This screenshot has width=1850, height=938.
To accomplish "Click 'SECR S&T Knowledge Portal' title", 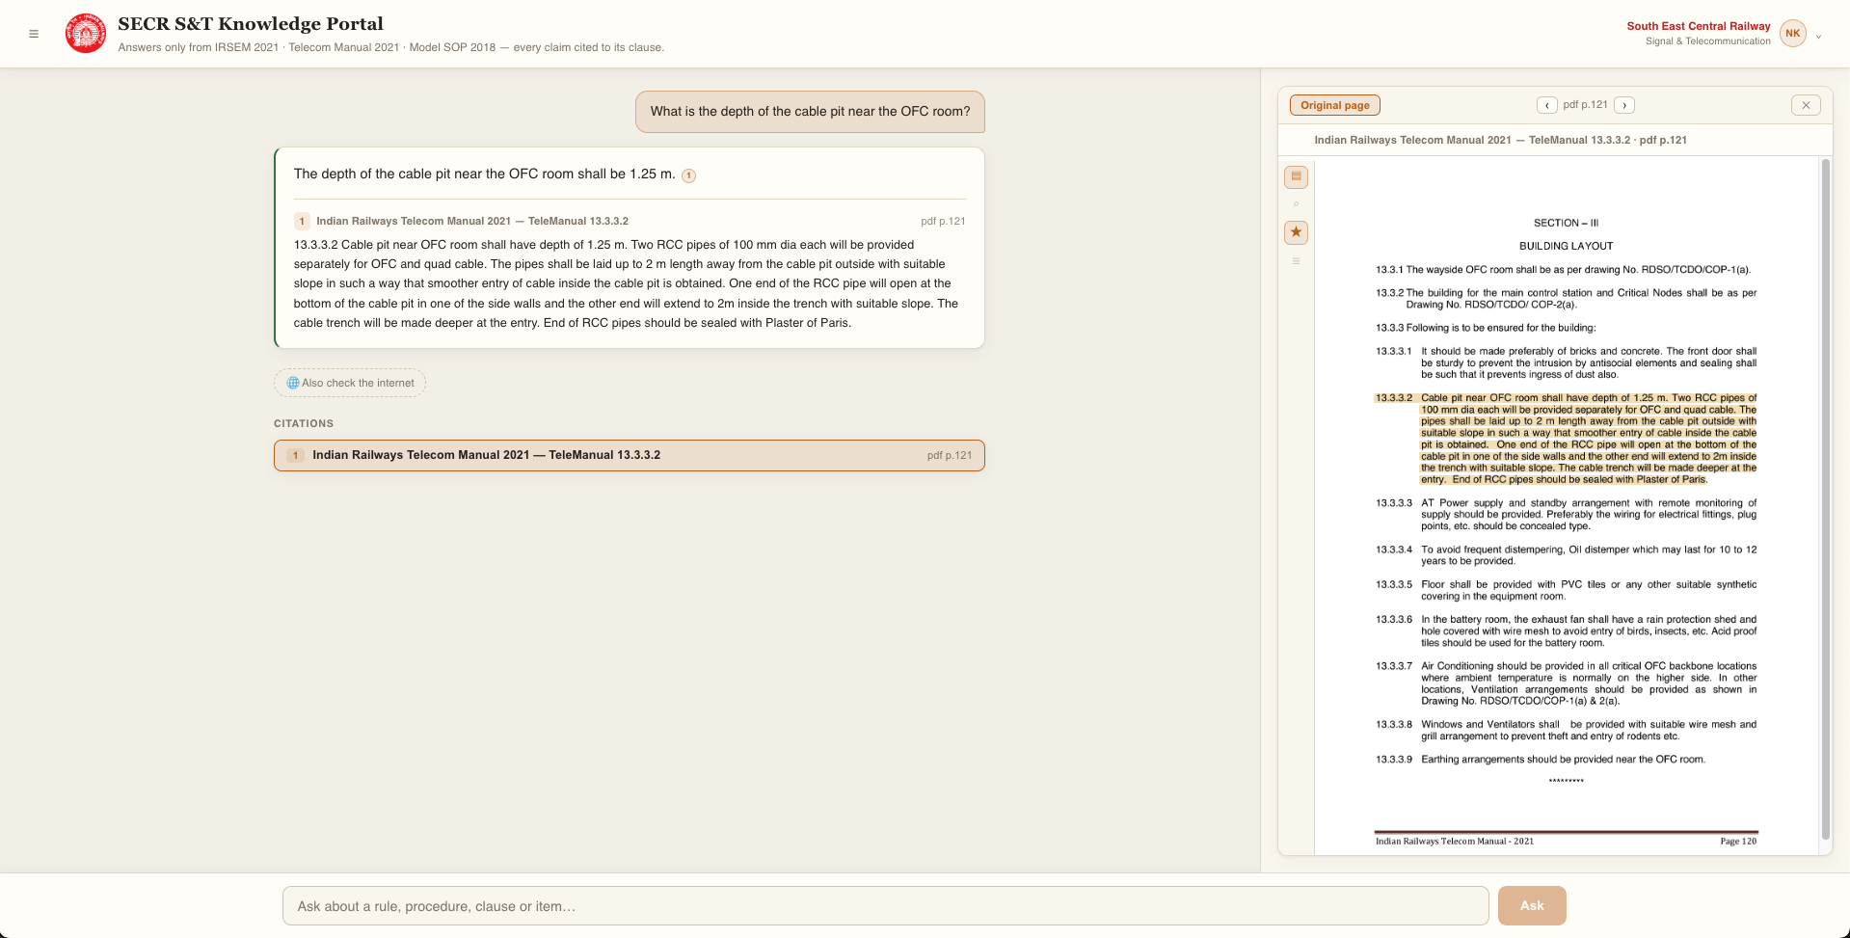I will [x=251, y=24].
